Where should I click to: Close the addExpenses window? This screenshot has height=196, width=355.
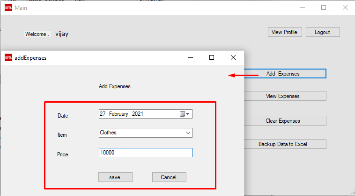click(233, 57)
